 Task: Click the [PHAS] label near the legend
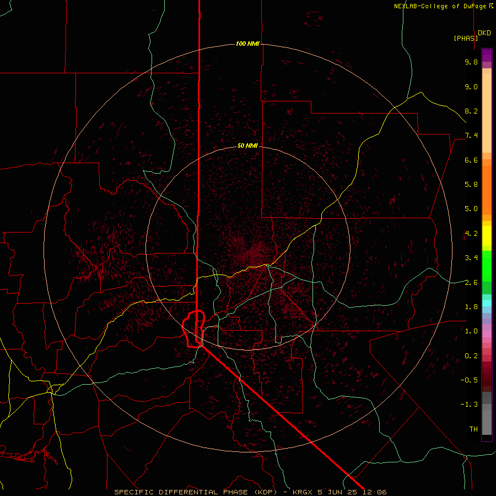coord(466,38)
